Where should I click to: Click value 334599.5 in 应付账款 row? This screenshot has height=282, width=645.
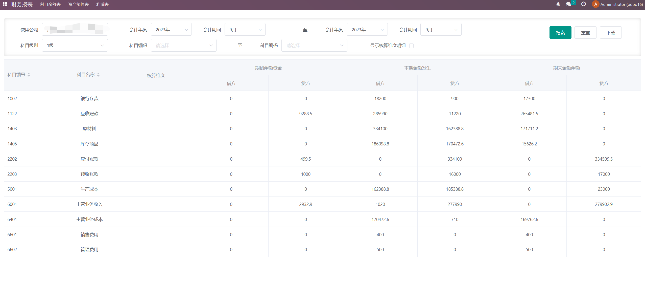(x=604, y=159)
